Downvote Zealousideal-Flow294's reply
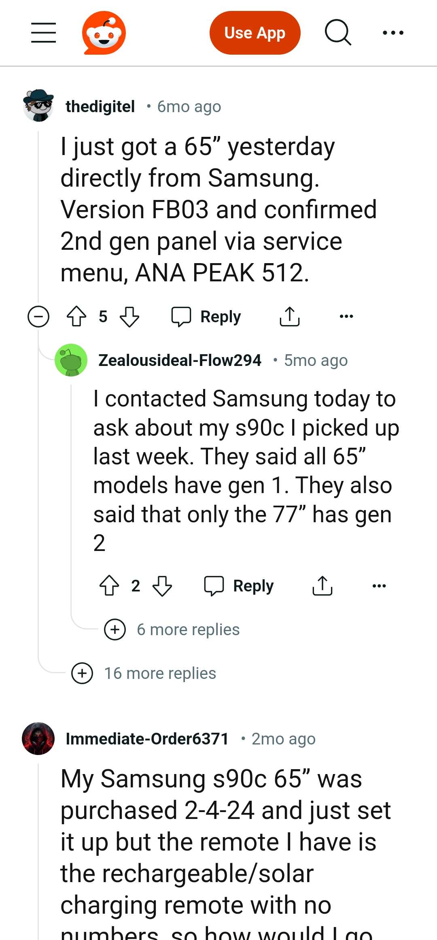 (162, 586)
